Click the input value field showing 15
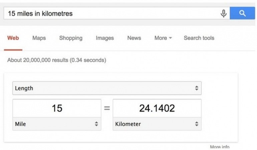Image resolution: width=257 pixels, height=150 pixels. (x=57, y=108)
